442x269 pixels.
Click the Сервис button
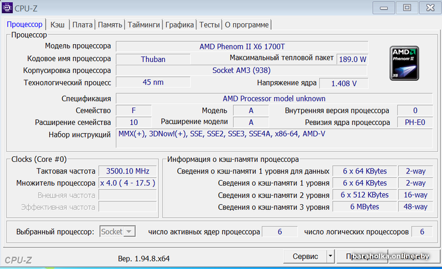(306, 256)
